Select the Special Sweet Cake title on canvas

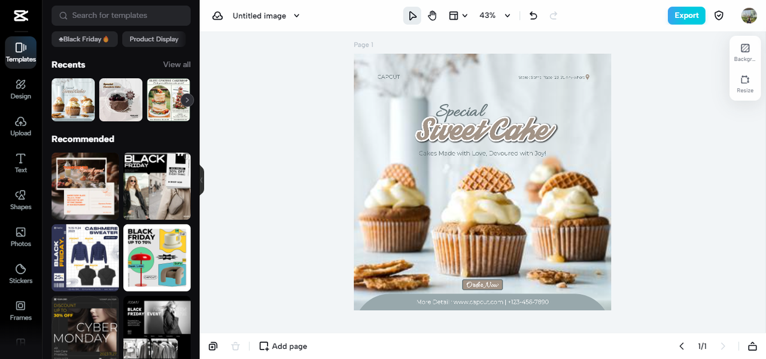pyautogui.click(x=486, y=124)
